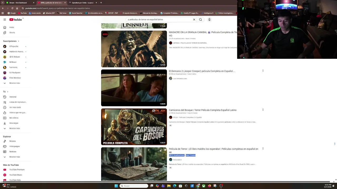Run the search with the magnifier button
The width and height of the screenshot is (337, 189).
click(201, 19)
